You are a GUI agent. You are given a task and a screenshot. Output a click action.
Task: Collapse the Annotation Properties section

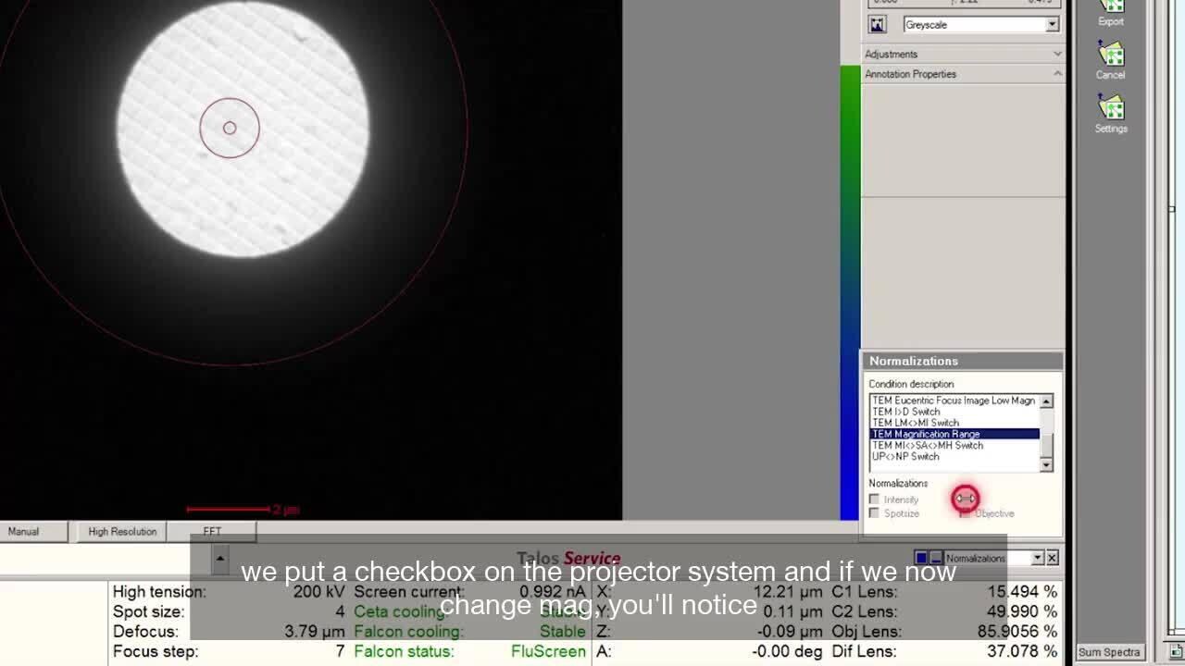coord(1057,74)
